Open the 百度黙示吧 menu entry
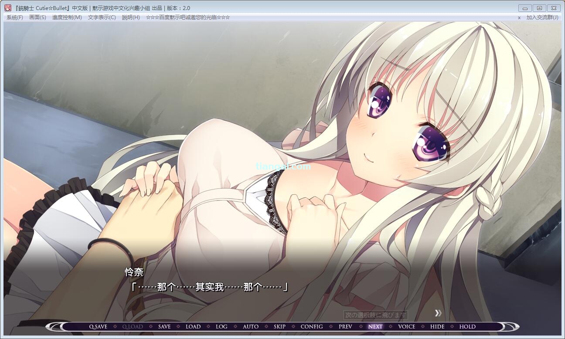The width and height of the screenshot is (565, 339). 188,17
